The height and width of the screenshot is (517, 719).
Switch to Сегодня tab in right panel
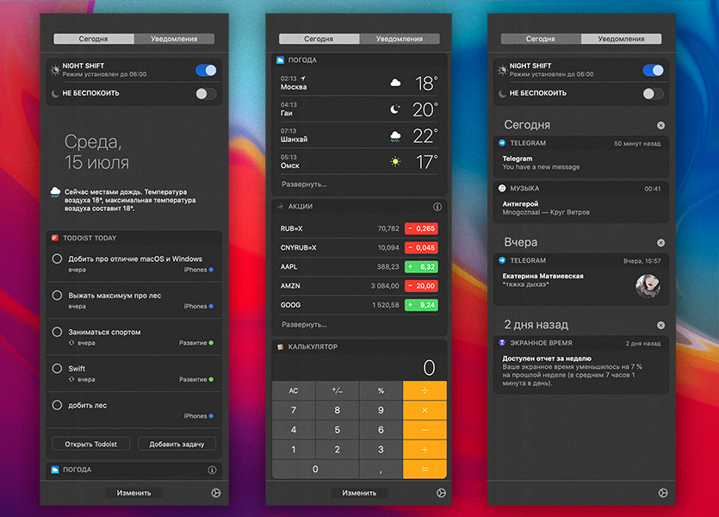[x=541, y=39]
